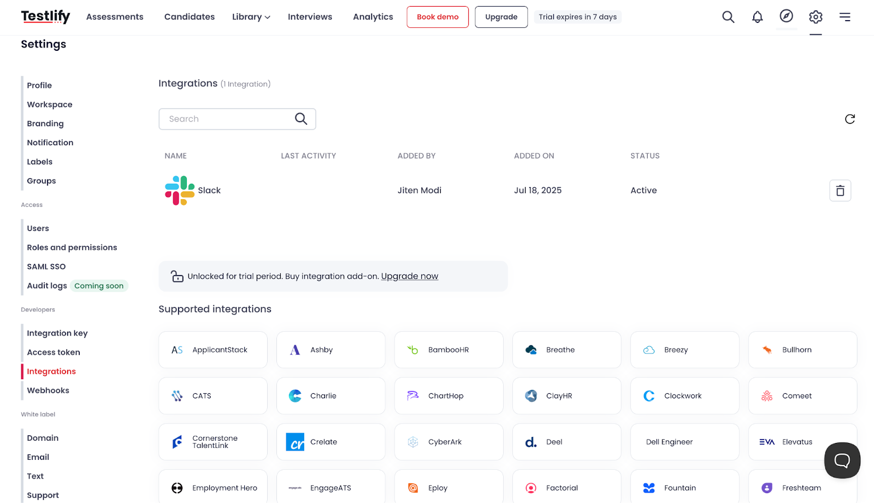874x503 pixels.
Task: Click the 'Jiten Modi' added-by cell
Action: point(420,190)
